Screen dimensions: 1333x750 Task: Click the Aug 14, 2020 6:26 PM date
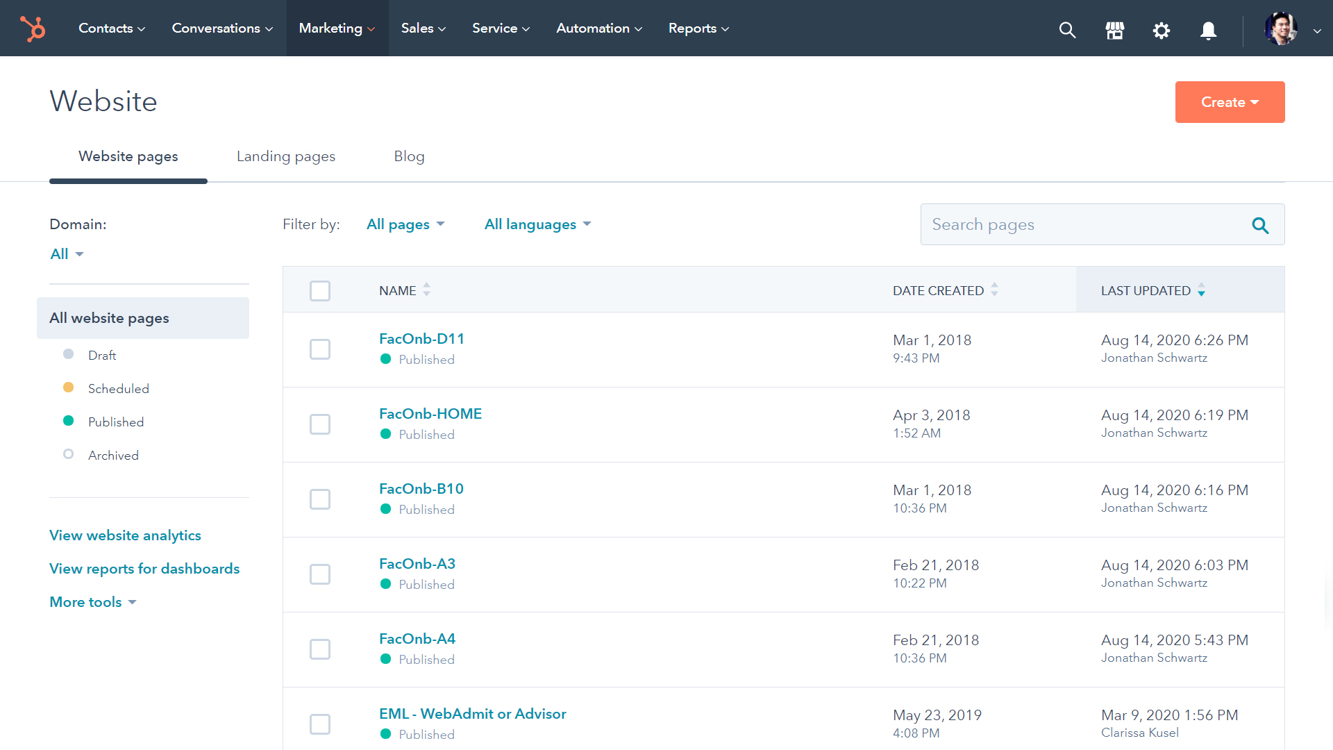1175,340
